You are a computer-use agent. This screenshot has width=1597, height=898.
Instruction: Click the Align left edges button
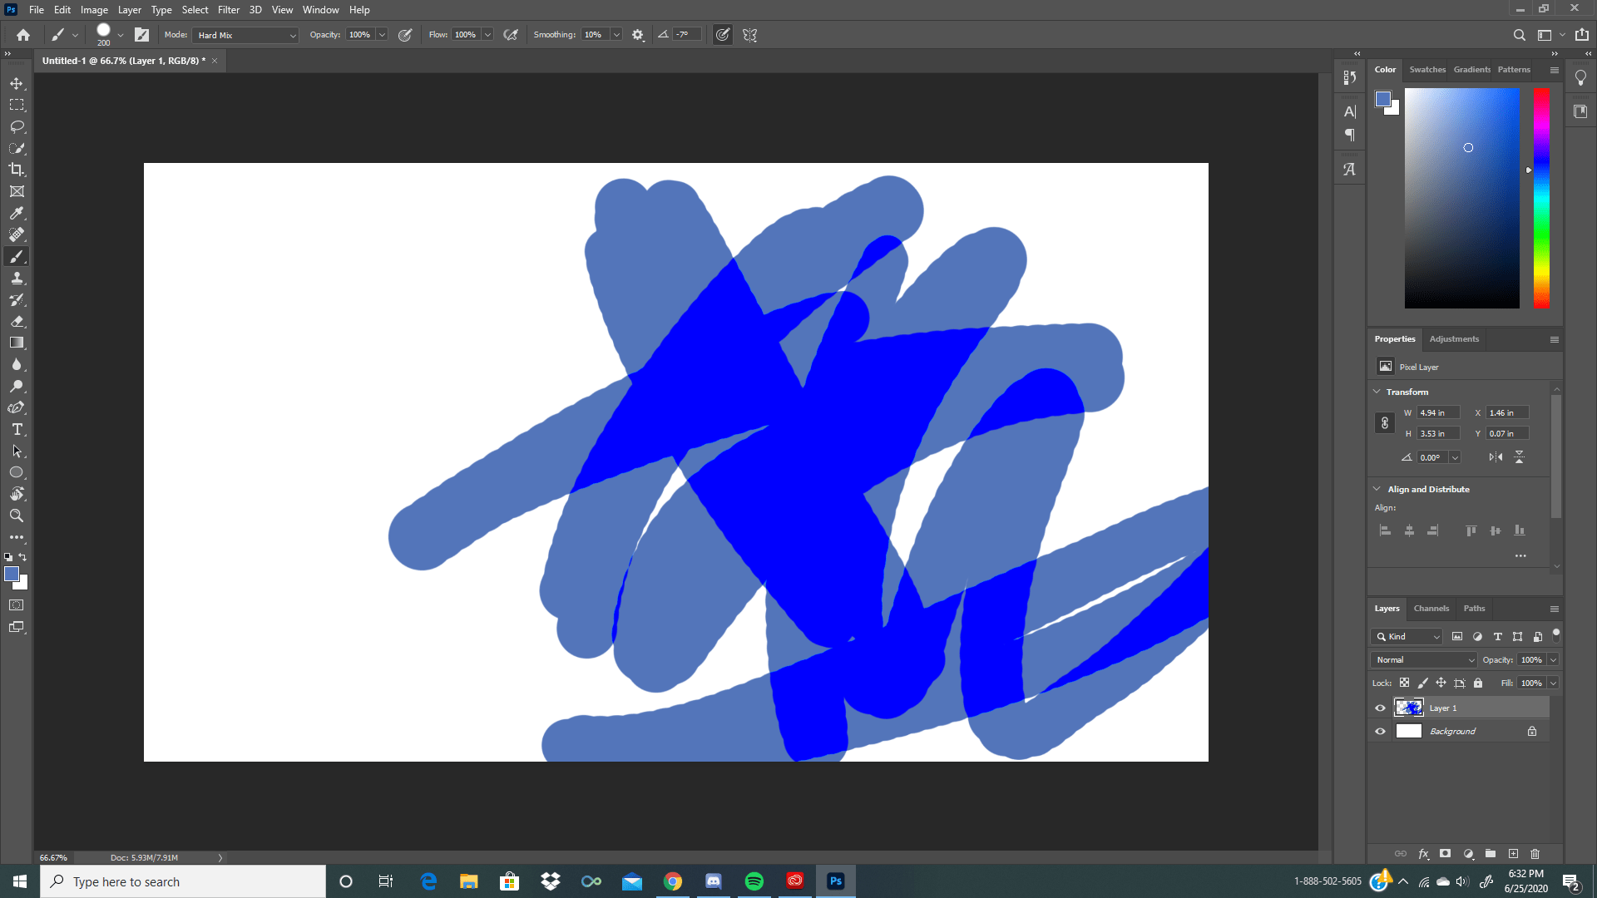(1385, 530)
